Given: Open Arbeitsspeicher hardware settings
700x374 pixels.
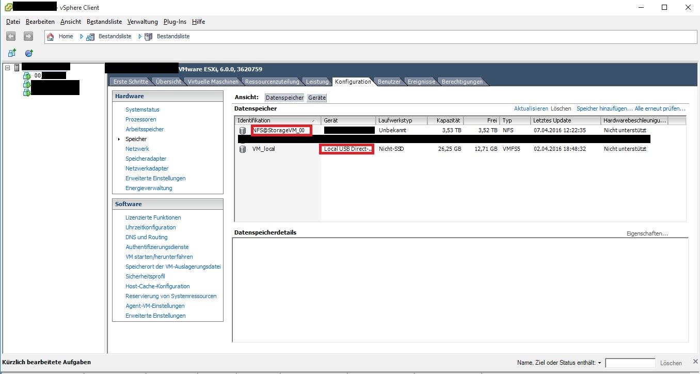Looking at the screenshot, I should pyautogui.click(x=145, y=129).
